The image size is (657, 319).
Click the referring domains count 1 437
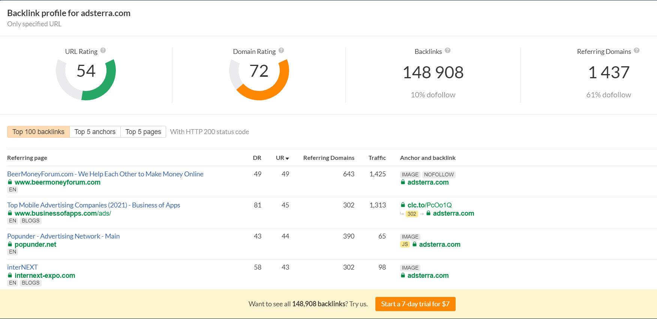pos(609,73)
